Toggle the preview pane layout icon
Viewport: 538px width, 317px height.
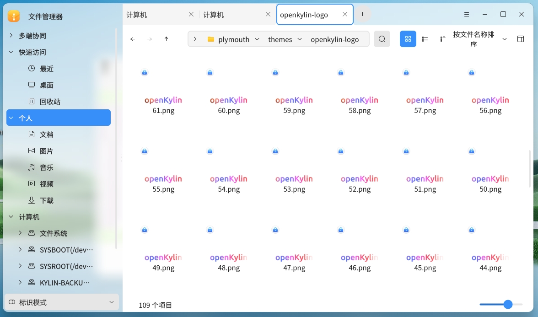pos(521,39)
